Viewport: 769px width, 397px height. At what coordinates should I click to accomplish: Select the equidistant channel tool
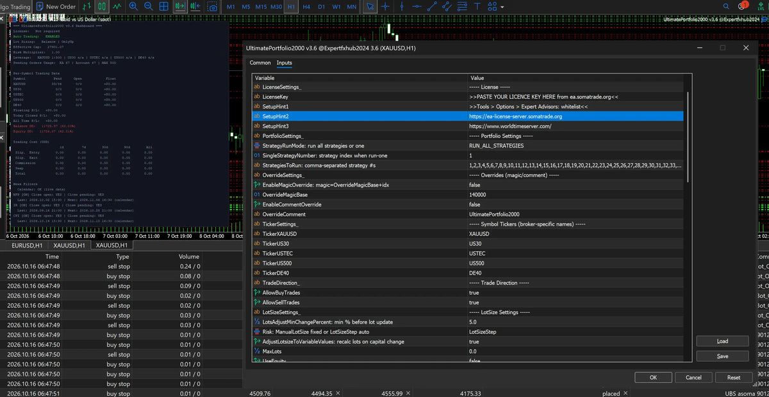click(447, 6)
